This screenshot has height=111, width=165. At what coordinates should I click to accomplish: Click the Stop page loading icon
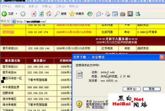(x=34, y=14)
